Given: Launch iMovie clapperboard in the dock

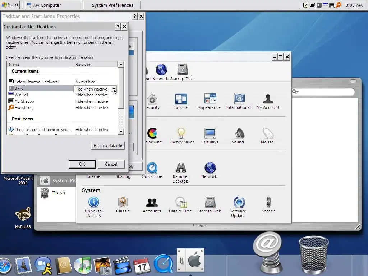Looking at the screenshot, I should click(122, 266).
